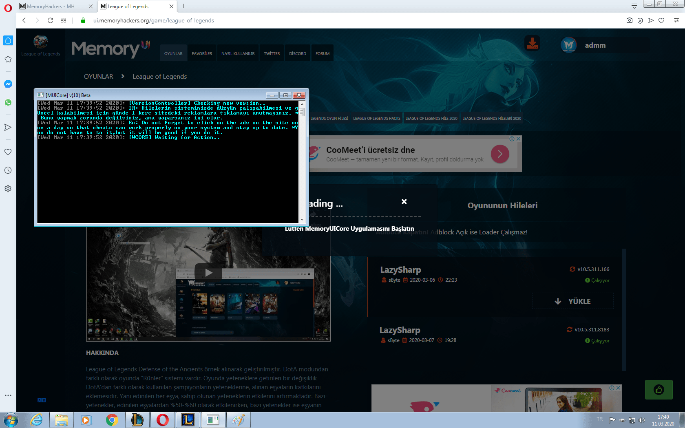Click LEAGUE OF LEGENDS HACKS tag
Screen dimensions: 685x428
[x=377, y=119]
